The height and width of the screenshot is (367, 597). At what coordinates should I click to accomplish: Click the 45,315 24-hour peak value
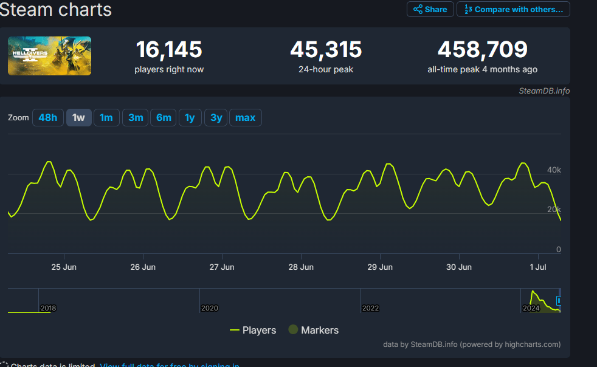[x=326, y=49]
